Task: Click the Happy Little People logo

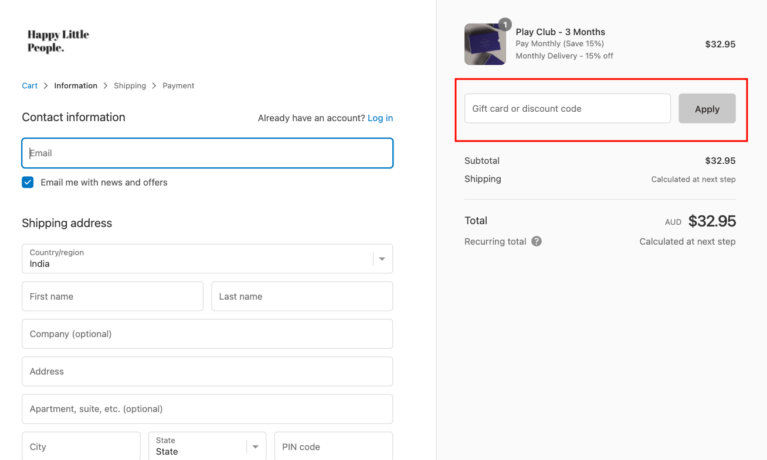Action: tap(58, 41)
